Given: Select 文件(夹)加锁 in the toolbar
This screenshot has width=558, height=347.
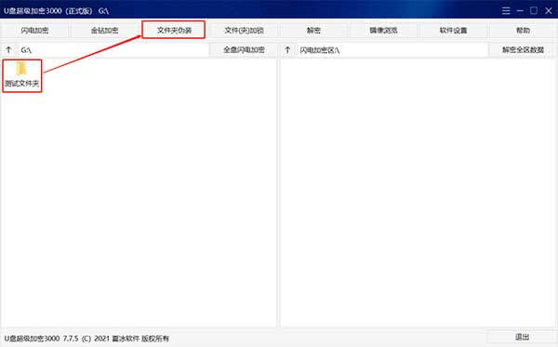Looking at the screenshot, I should (x=244, y=31).
